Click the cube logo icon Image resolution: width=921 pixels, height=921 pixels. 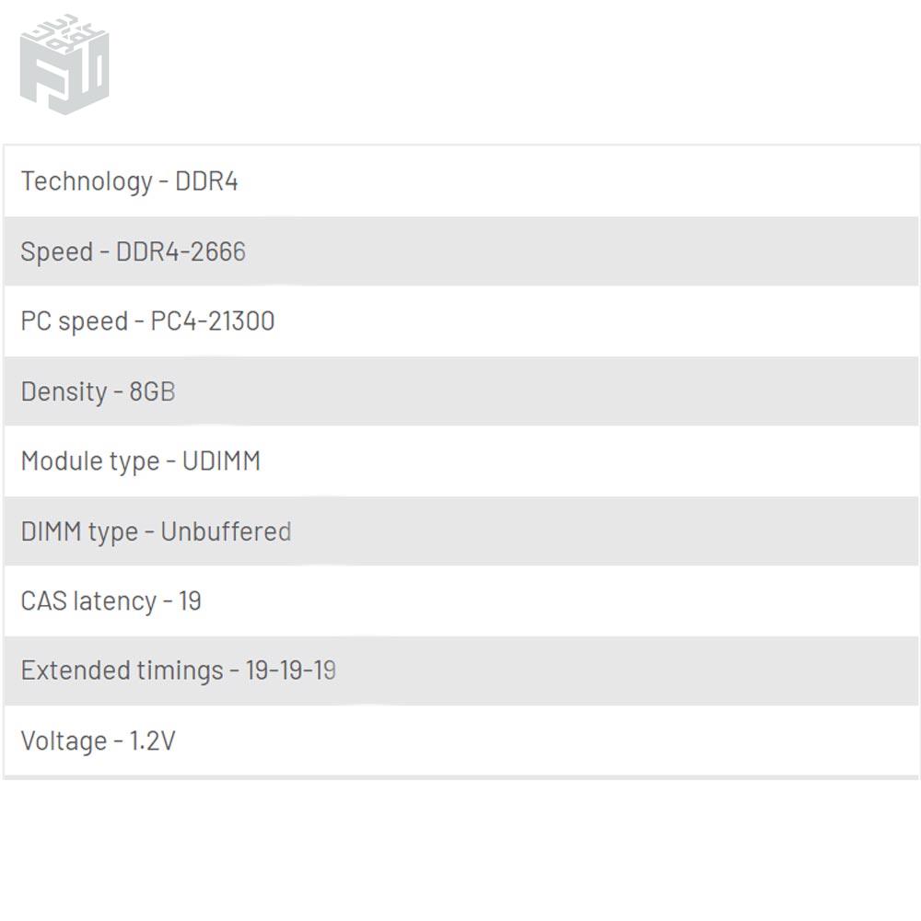click(64, 63)
